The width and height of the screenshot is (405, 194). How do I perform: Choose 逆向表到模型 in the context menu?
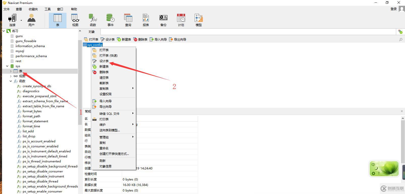pos(113,130)
